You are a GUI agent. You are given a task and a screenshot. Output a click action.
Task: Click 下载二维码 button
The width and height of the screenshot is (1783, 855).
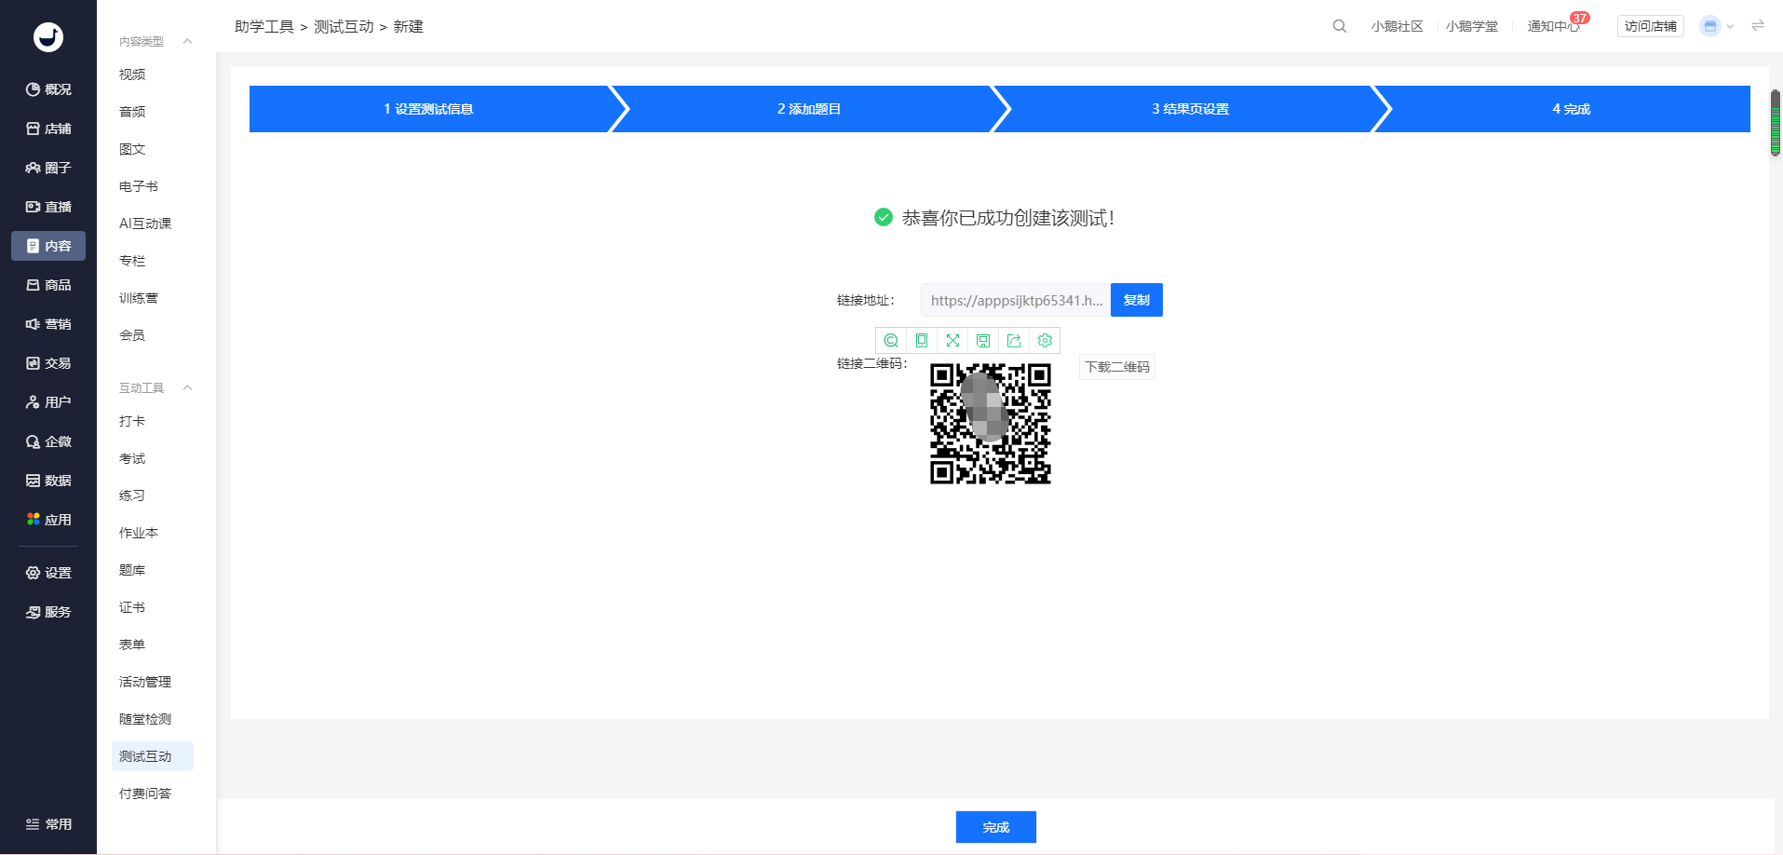point(1117,367)
